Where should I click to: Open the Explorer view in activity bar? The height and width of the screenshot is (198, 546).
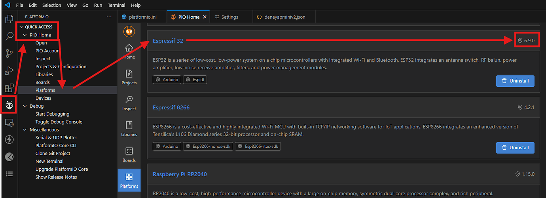pos(9,18)
